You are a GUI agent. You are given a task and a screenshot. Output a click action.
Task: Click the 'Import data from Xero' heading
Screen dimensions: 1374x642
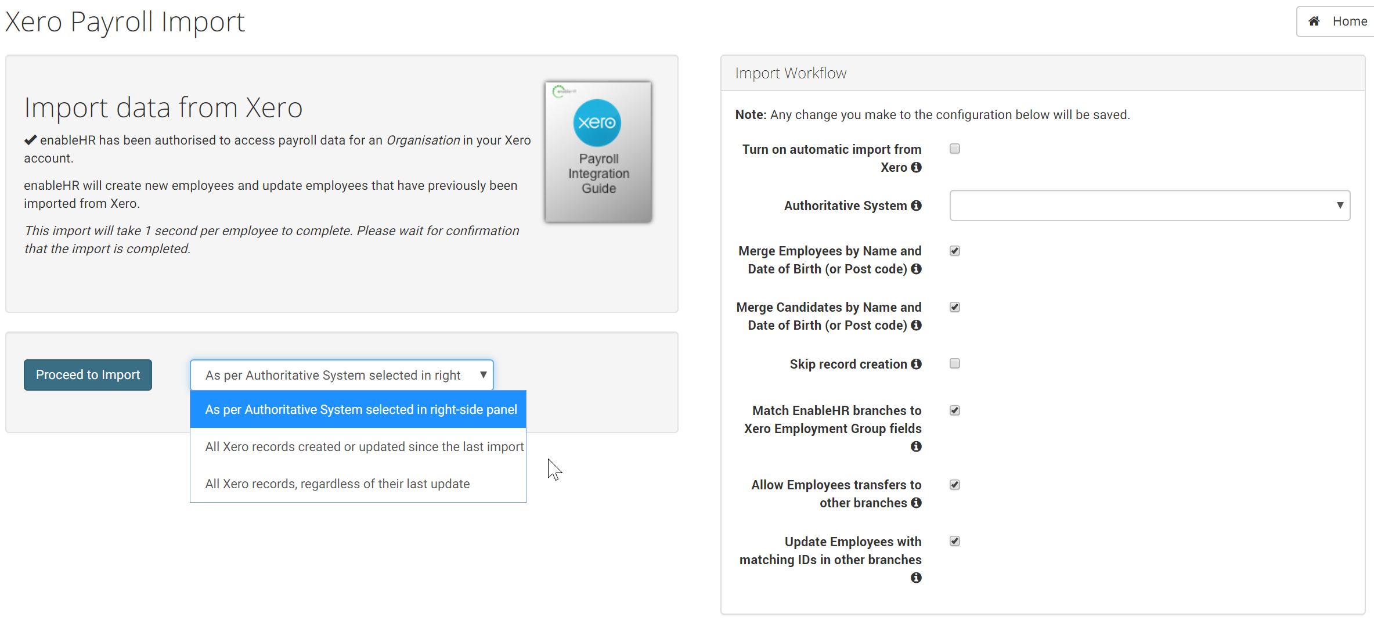tap(163, 107)
